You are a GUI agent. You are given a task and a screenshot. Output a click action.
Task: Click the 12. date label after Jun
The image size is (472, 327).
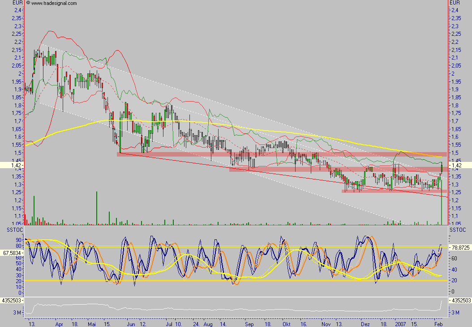(x=143, y=324)
